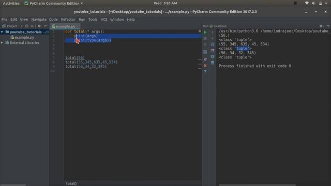Close the example.py editor tab
Image resolution: width=331 pixels, height=186 pixels.
coord(78,26)
